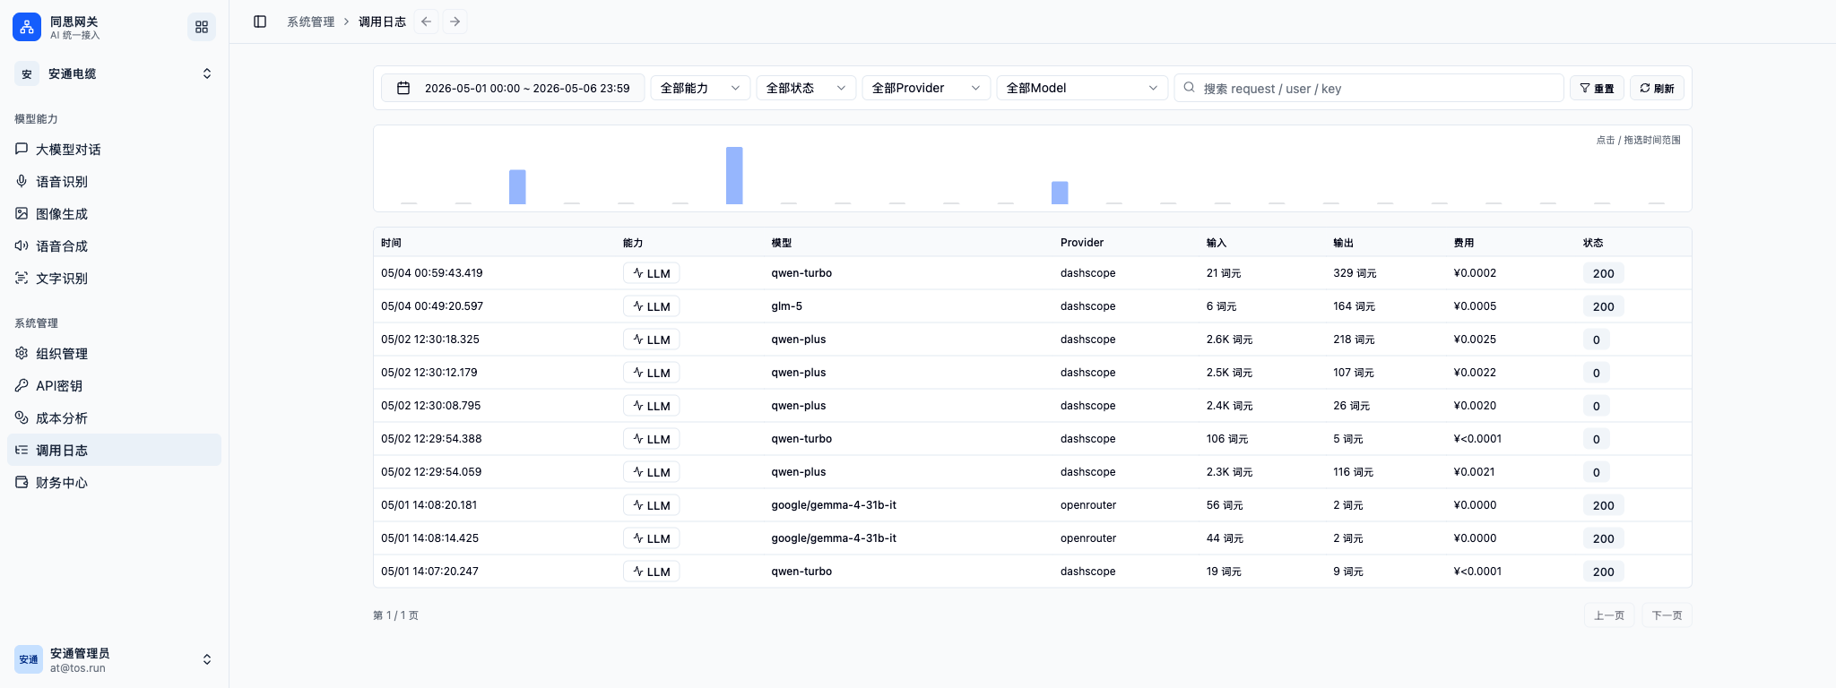The height and width of the screenshot is (688, 1836).
Task: Click the 调用日志 breadcrumb label
Action: (x=382, y=21)
